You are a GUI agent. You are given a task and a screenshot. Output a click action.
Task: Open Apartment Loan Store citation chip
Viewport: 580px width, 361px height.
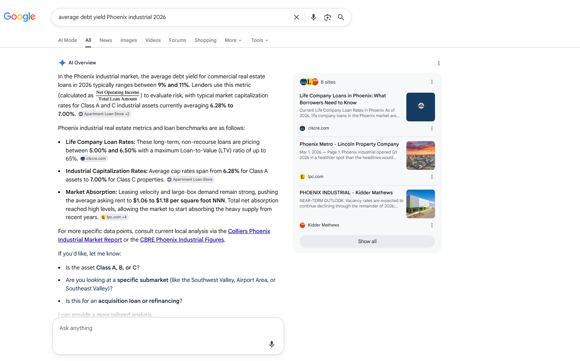pos(190,180)
